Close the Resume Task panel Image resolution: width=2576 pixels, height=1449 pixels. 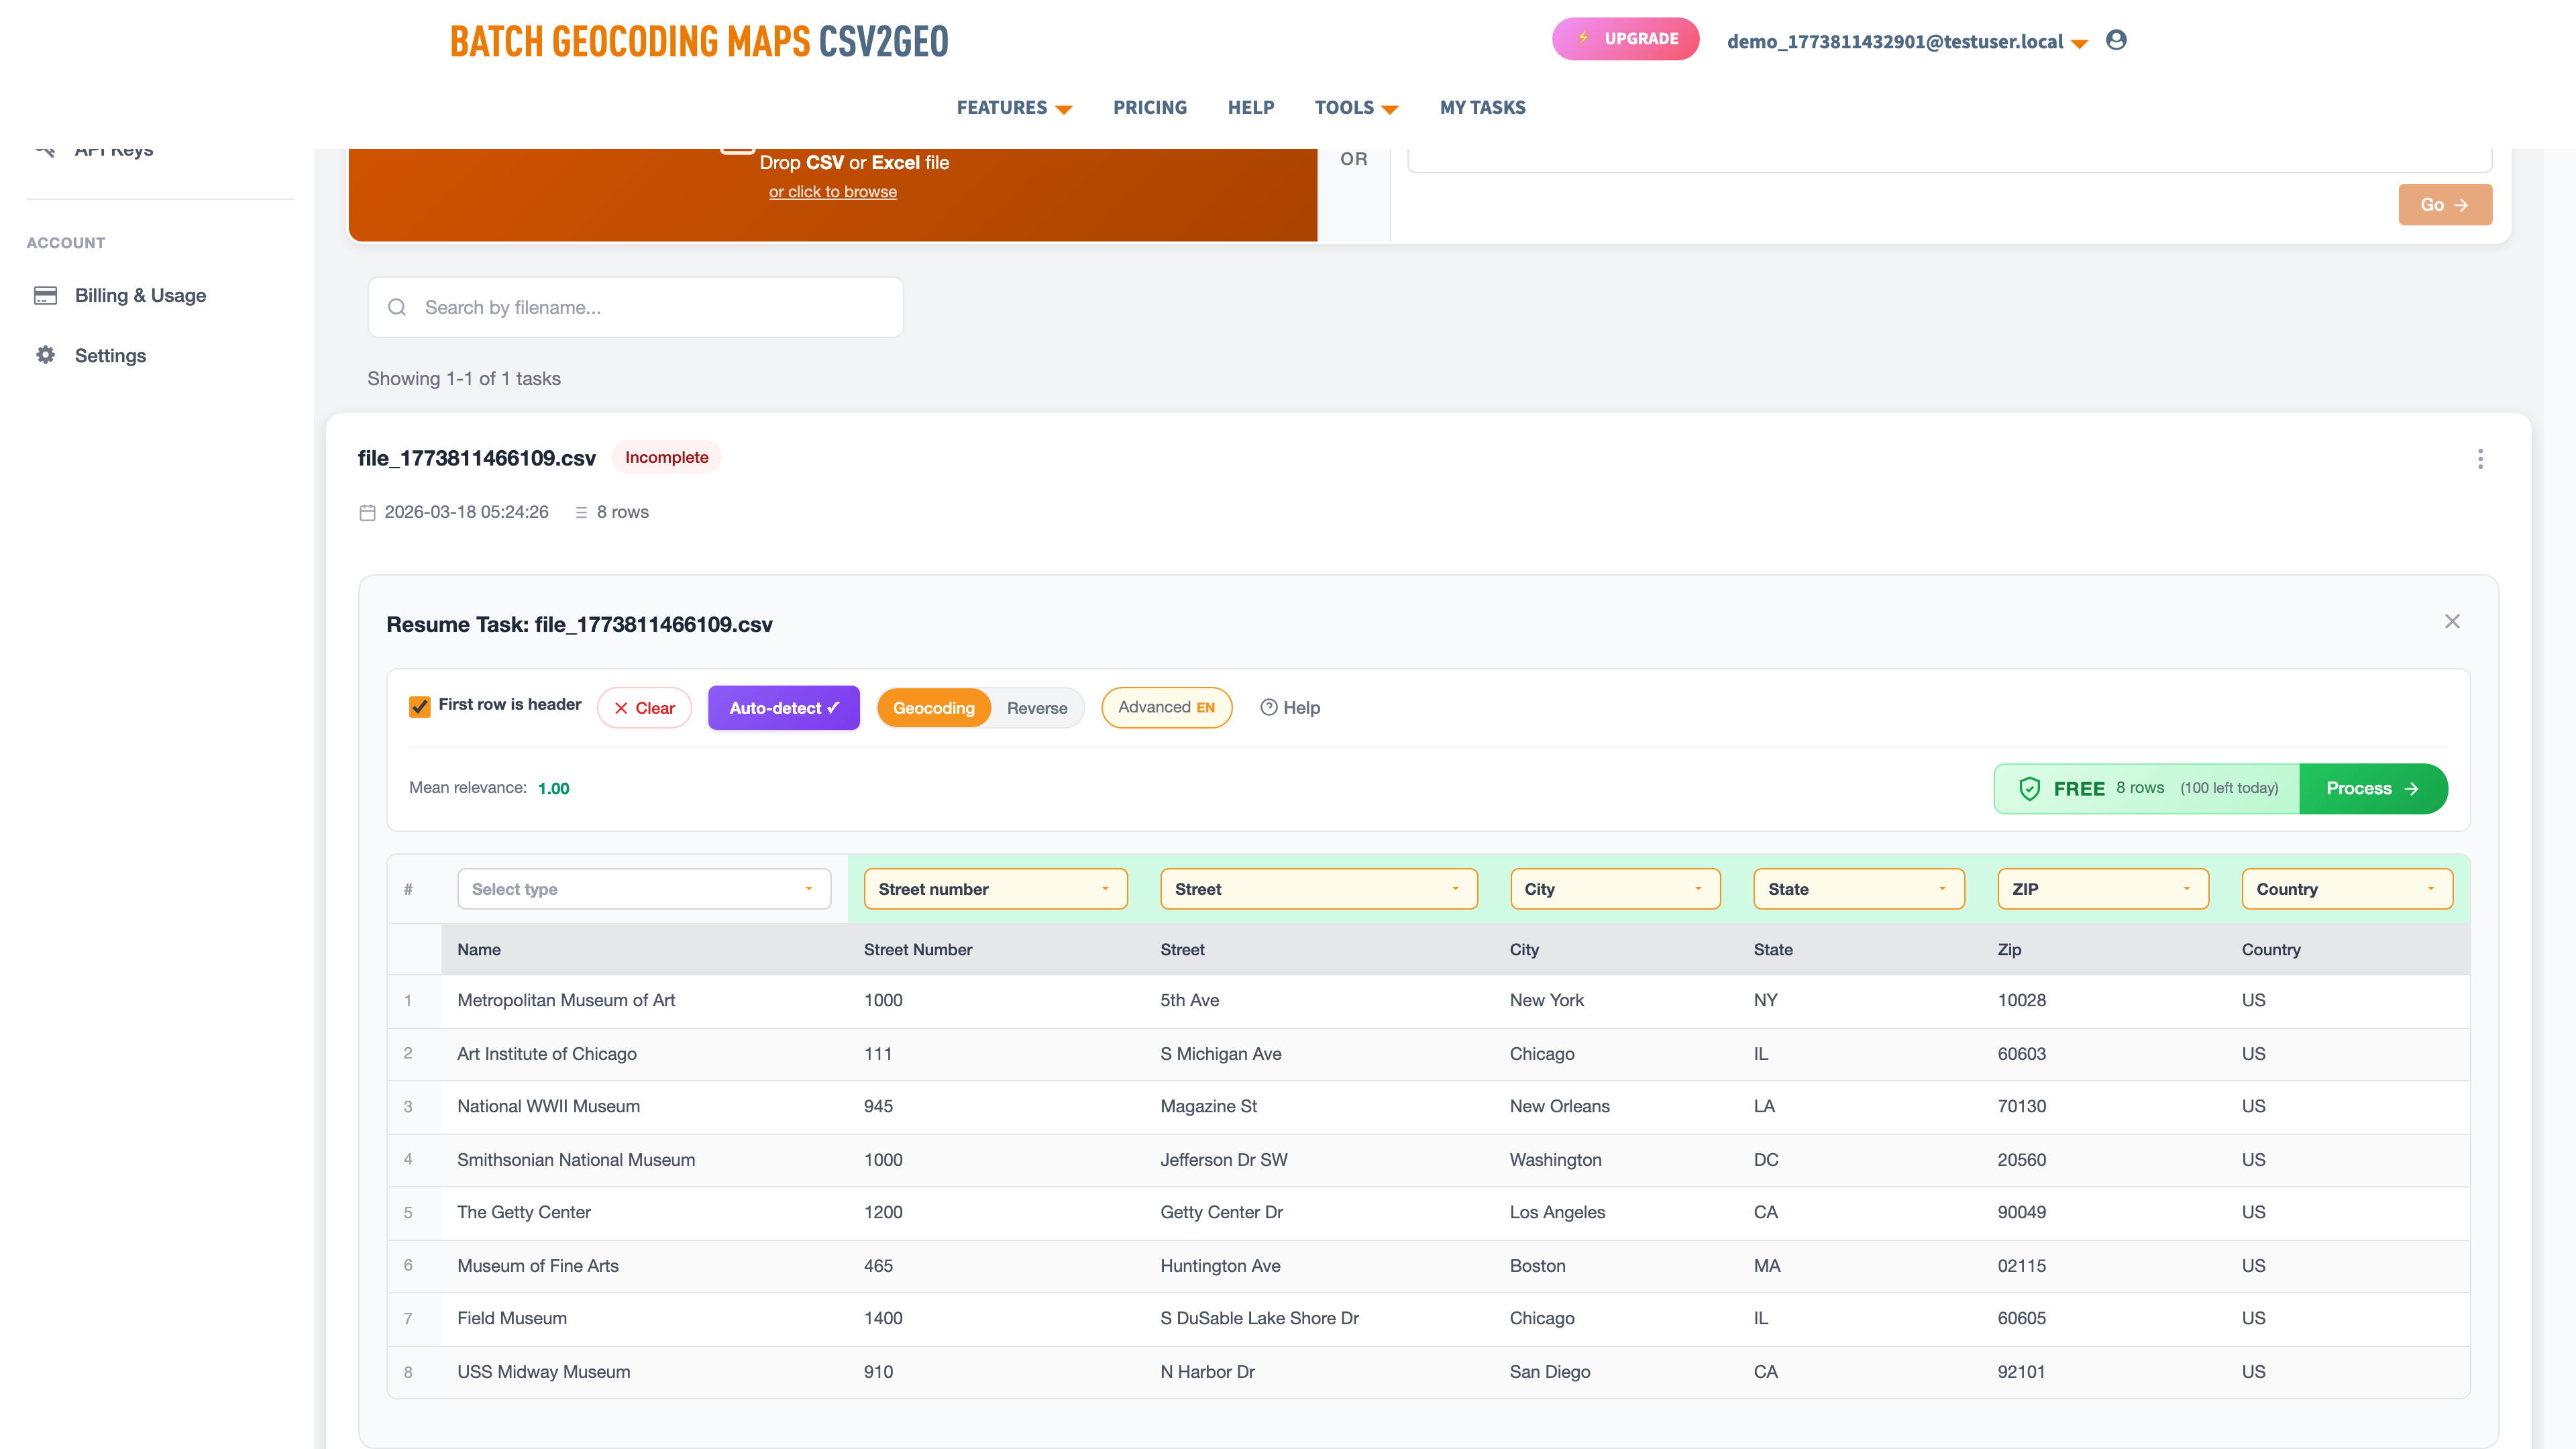click(x=2451, y=622)
